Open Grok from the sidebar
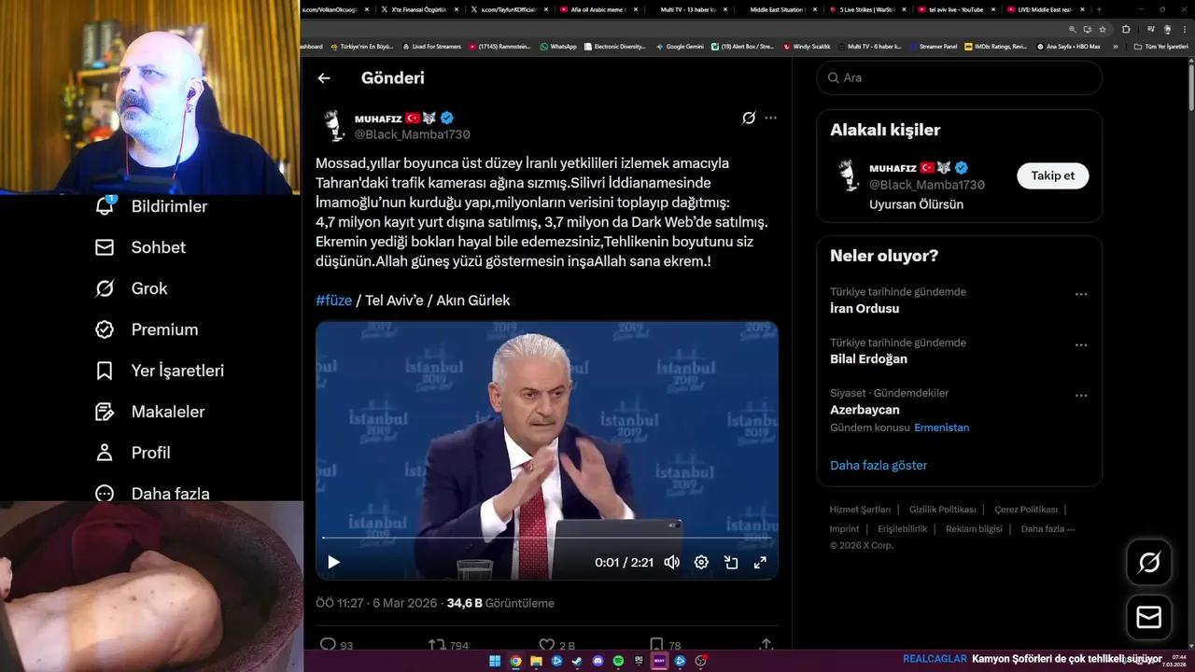Viewport: 1195px width, 672px height. tap(131, 288)
